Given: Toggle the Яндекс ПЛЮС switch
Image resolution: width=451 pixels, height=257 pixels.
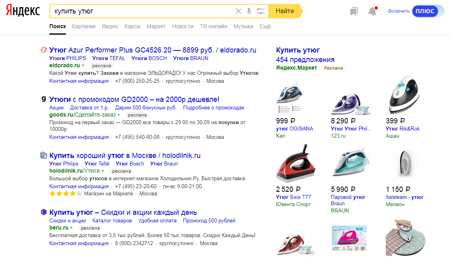Looking at the screenshot, I should point(425,11).
